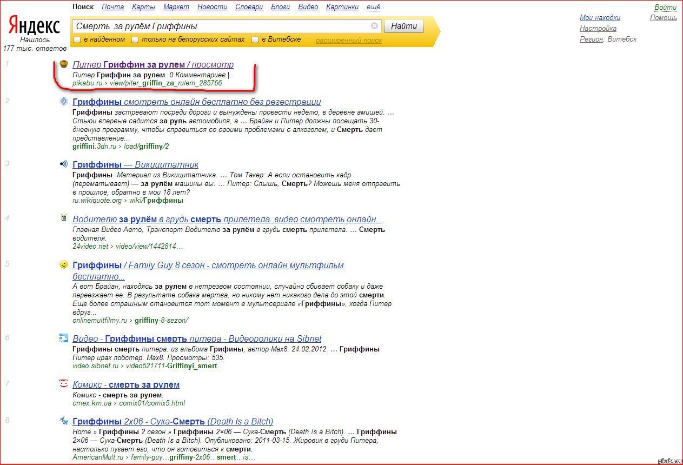Open the Войти login link
The width and height of the screenshot is (683, 465).
tap(665, 8)
